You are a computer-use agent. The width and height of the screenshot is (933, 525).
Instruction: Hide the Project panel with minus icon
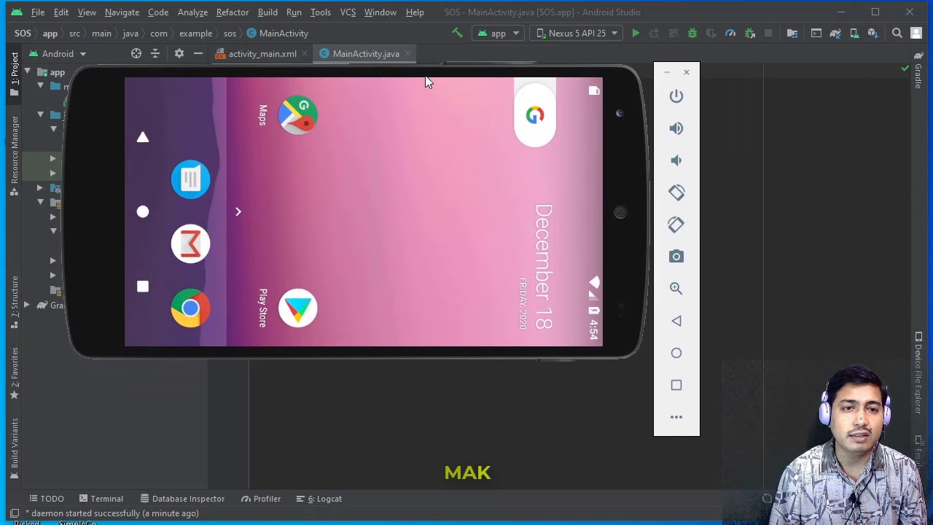[x=198, y=53]
